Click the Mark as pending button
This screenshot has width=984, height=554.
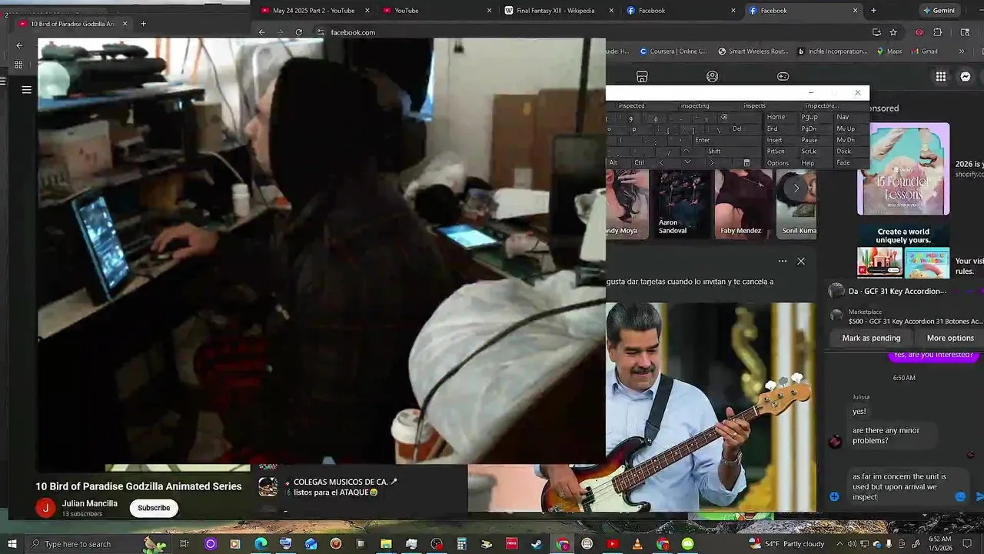(x=871, y=338)
